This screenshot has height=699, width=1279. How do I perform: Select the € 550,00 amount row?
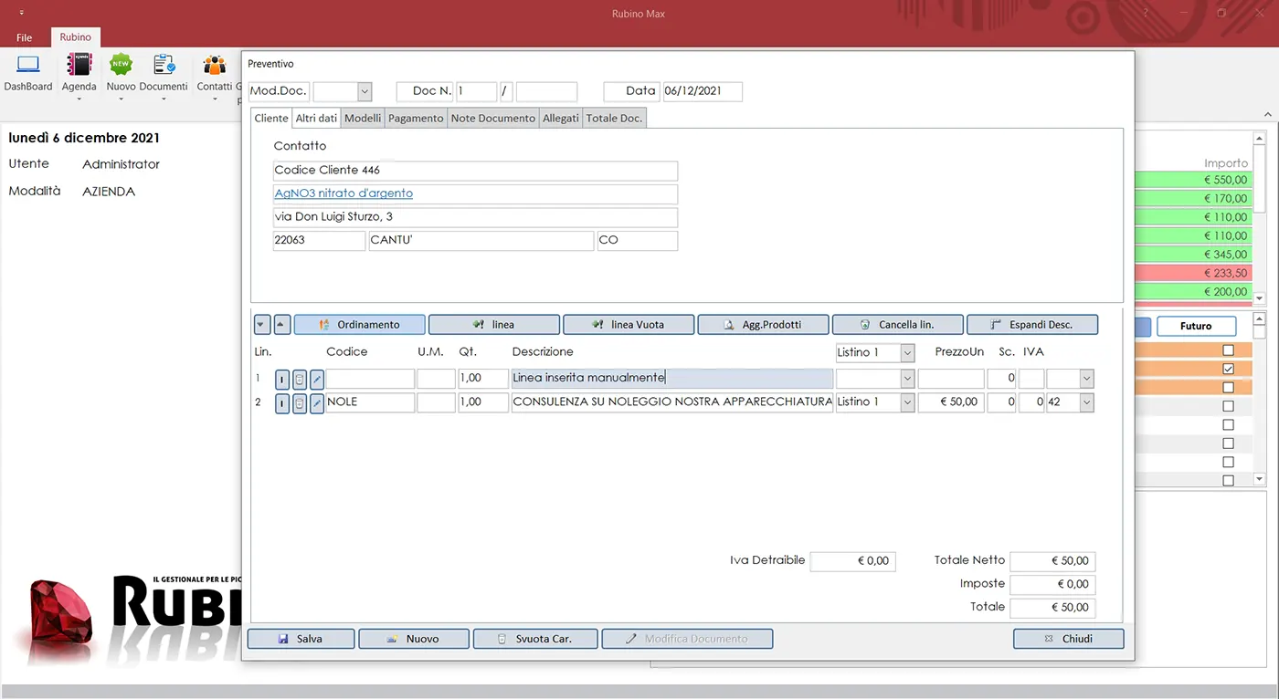coord(1192,180)
